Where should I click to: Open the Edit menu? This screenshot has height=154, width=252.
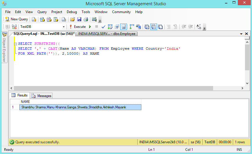coord(18,12)
